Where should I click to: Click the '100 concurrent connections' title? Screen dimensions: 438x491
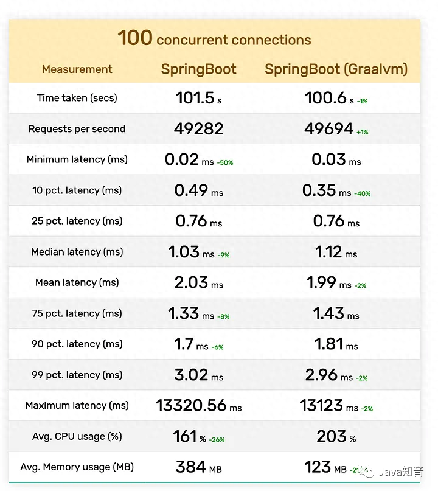click(x=214, y=39)
